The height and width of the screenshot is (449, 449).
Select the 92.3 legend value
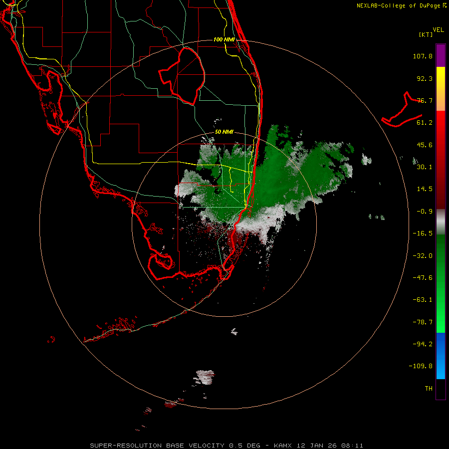point(425,78)
